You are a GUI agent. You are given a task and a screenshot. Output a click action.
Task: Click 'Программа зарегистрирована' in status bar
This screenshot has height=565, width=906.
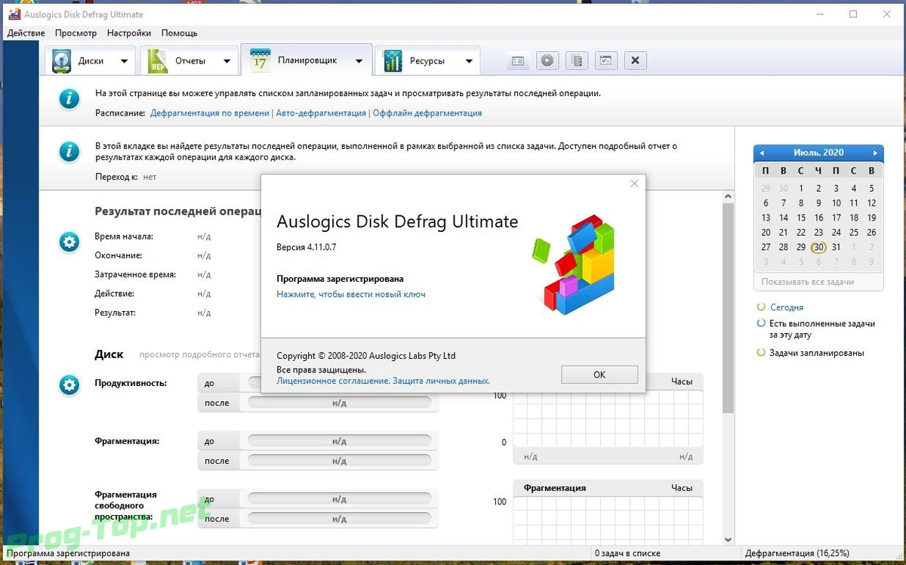click(x=69, y=554)
